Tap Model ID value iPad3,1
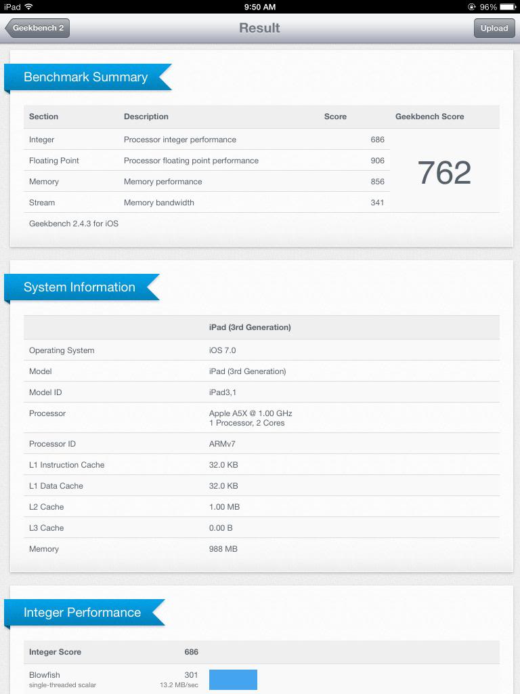This screenshot has height=694, width=520. (223, 392)
